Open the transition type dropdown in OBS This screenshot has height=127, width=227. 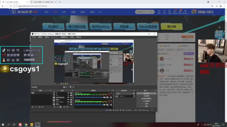pos(123,93)
